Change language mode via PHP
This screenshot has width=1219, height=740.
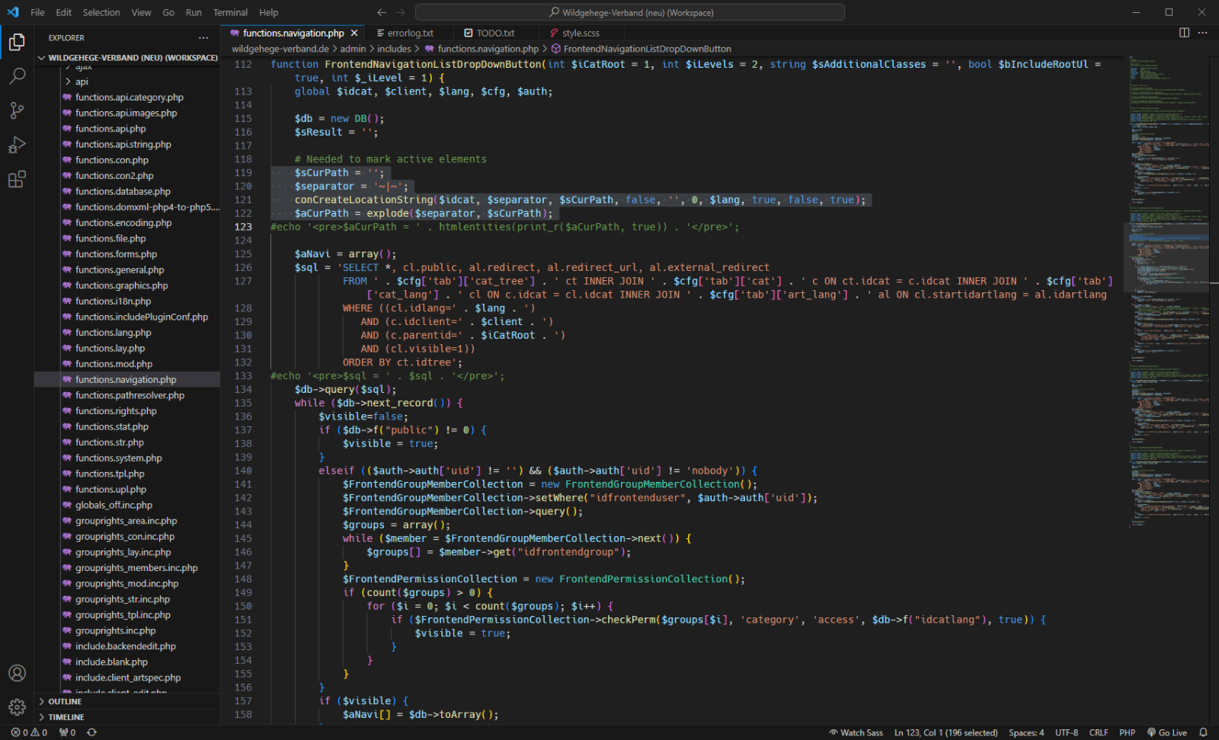(1127, 732)
